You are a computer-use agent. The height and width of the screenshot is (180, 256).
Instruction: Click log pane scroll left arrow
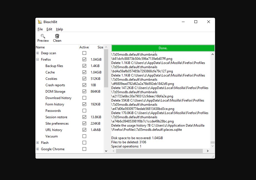[x=113, y=151]
